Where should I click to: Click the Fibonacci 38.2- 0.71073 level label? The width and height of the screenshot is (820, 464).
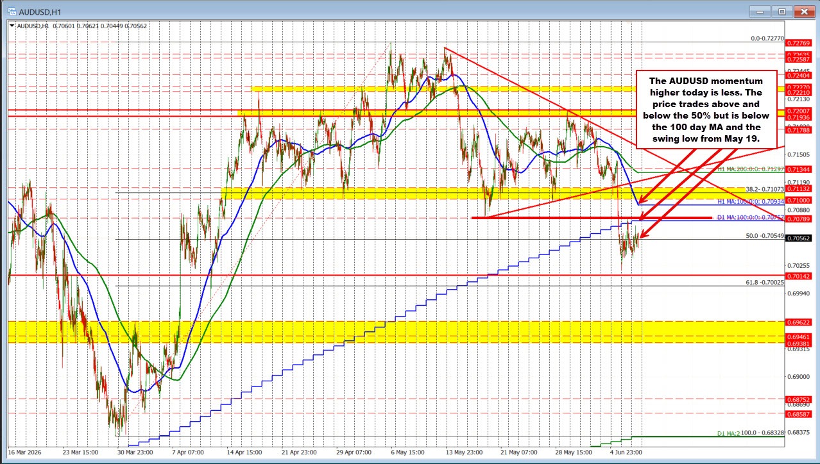click(x=765, y=189)
